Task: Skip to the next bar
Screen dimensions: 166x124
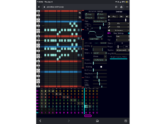Action: (x=127, y=17)
